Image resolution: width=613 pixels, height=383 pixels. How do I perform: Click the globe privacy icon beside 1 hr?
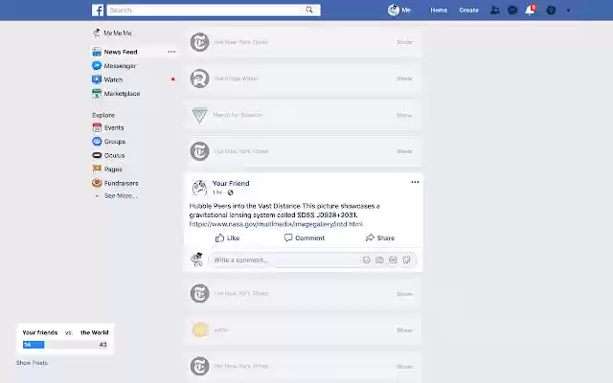230,192
